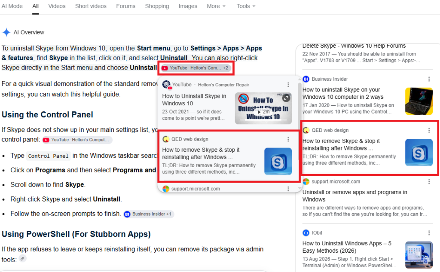Open Uninstall or remove apps and programs article
Viewport: 440px width, 272px height.
(354, 196)
